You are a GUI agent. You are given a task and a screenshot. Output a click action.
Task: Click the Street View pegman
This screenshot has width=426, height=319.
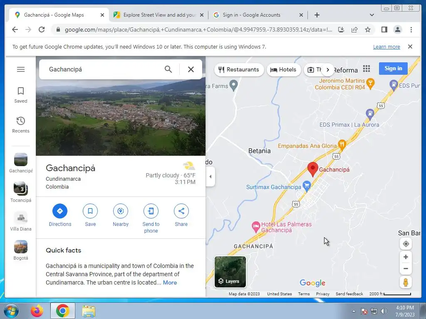[x=406, y=282]
